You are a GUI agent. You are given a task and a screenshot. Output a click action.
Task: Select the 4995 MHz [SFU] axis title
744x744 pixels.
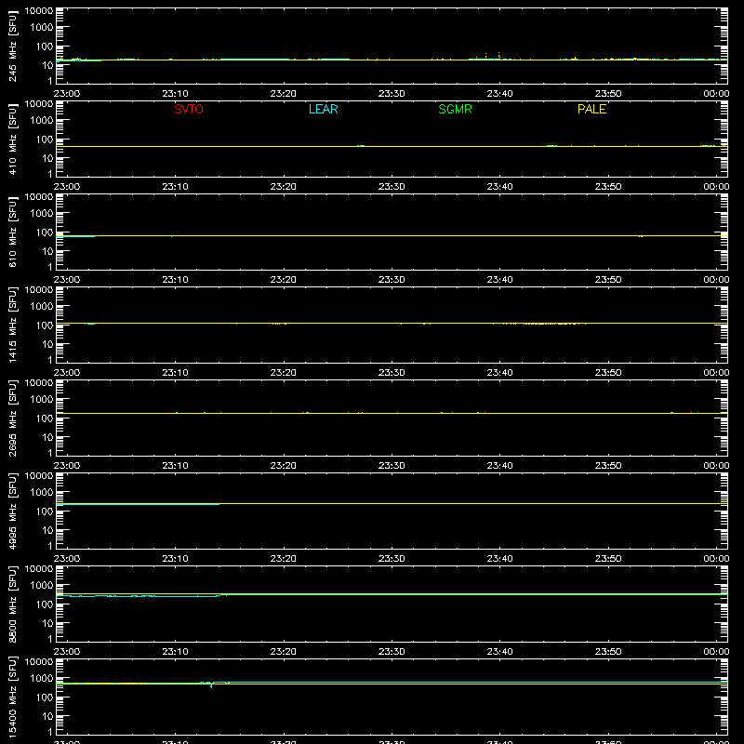coord(12,511)
